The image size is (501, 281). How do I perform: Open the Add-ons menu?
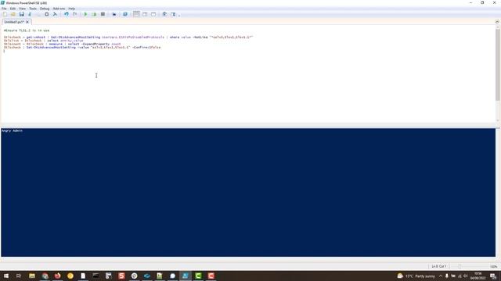[x=59, y=9]
